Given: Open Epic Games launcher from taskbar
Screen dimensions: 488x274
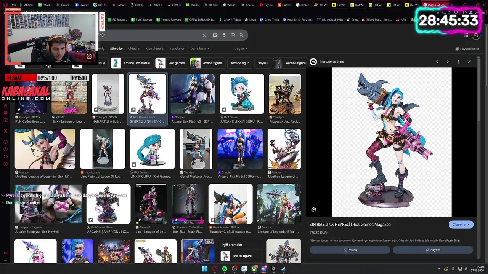Looking at the screenshot, I should point(274,269).
